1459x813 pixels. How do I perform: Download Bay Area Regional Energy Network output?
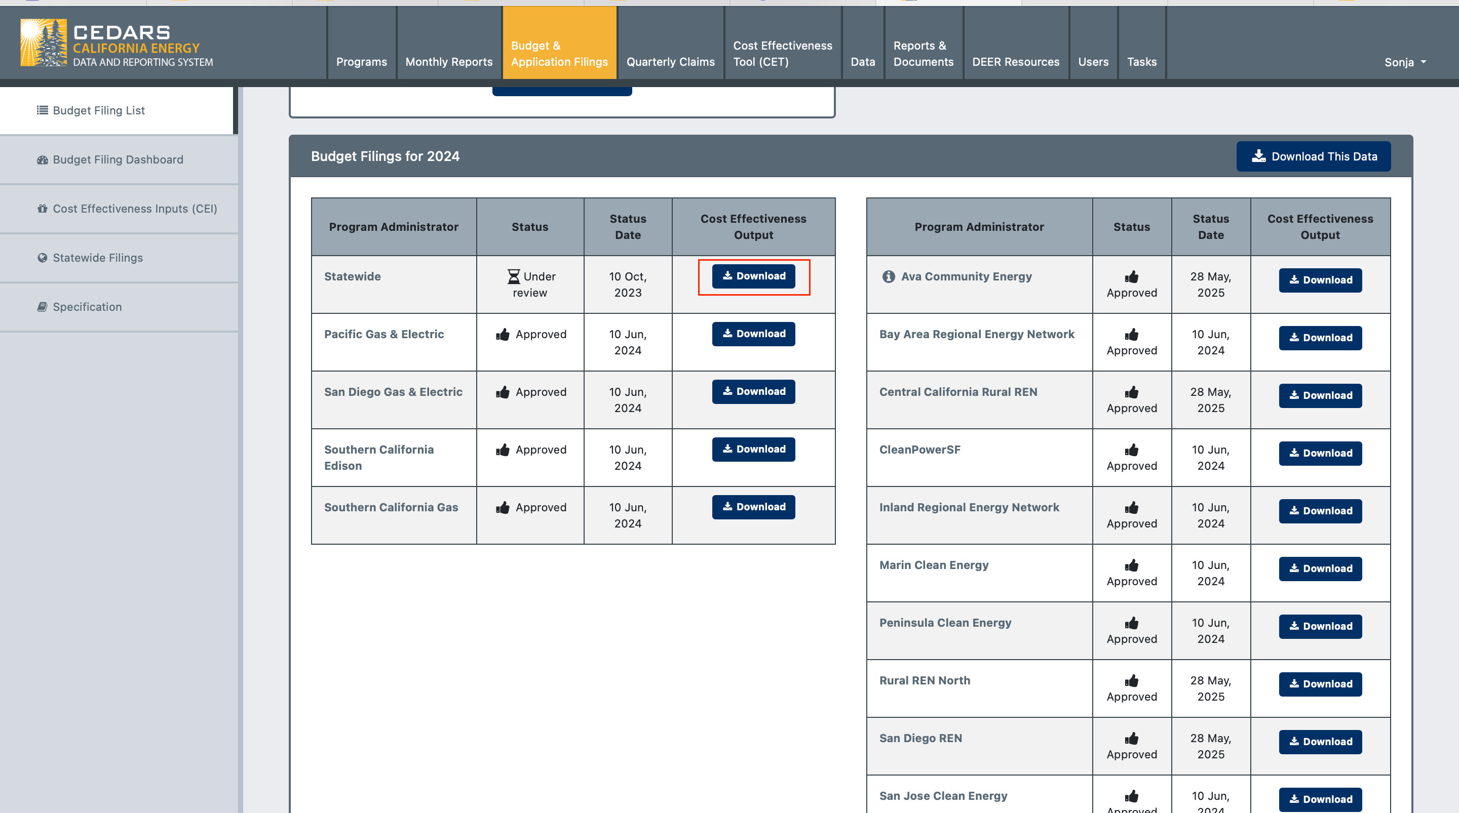click(1320, 338)
